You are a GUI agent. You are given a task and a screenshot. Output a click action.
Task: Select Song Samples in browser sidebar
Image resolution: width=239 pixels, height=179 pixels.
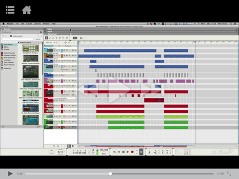(x=8, y=63)
